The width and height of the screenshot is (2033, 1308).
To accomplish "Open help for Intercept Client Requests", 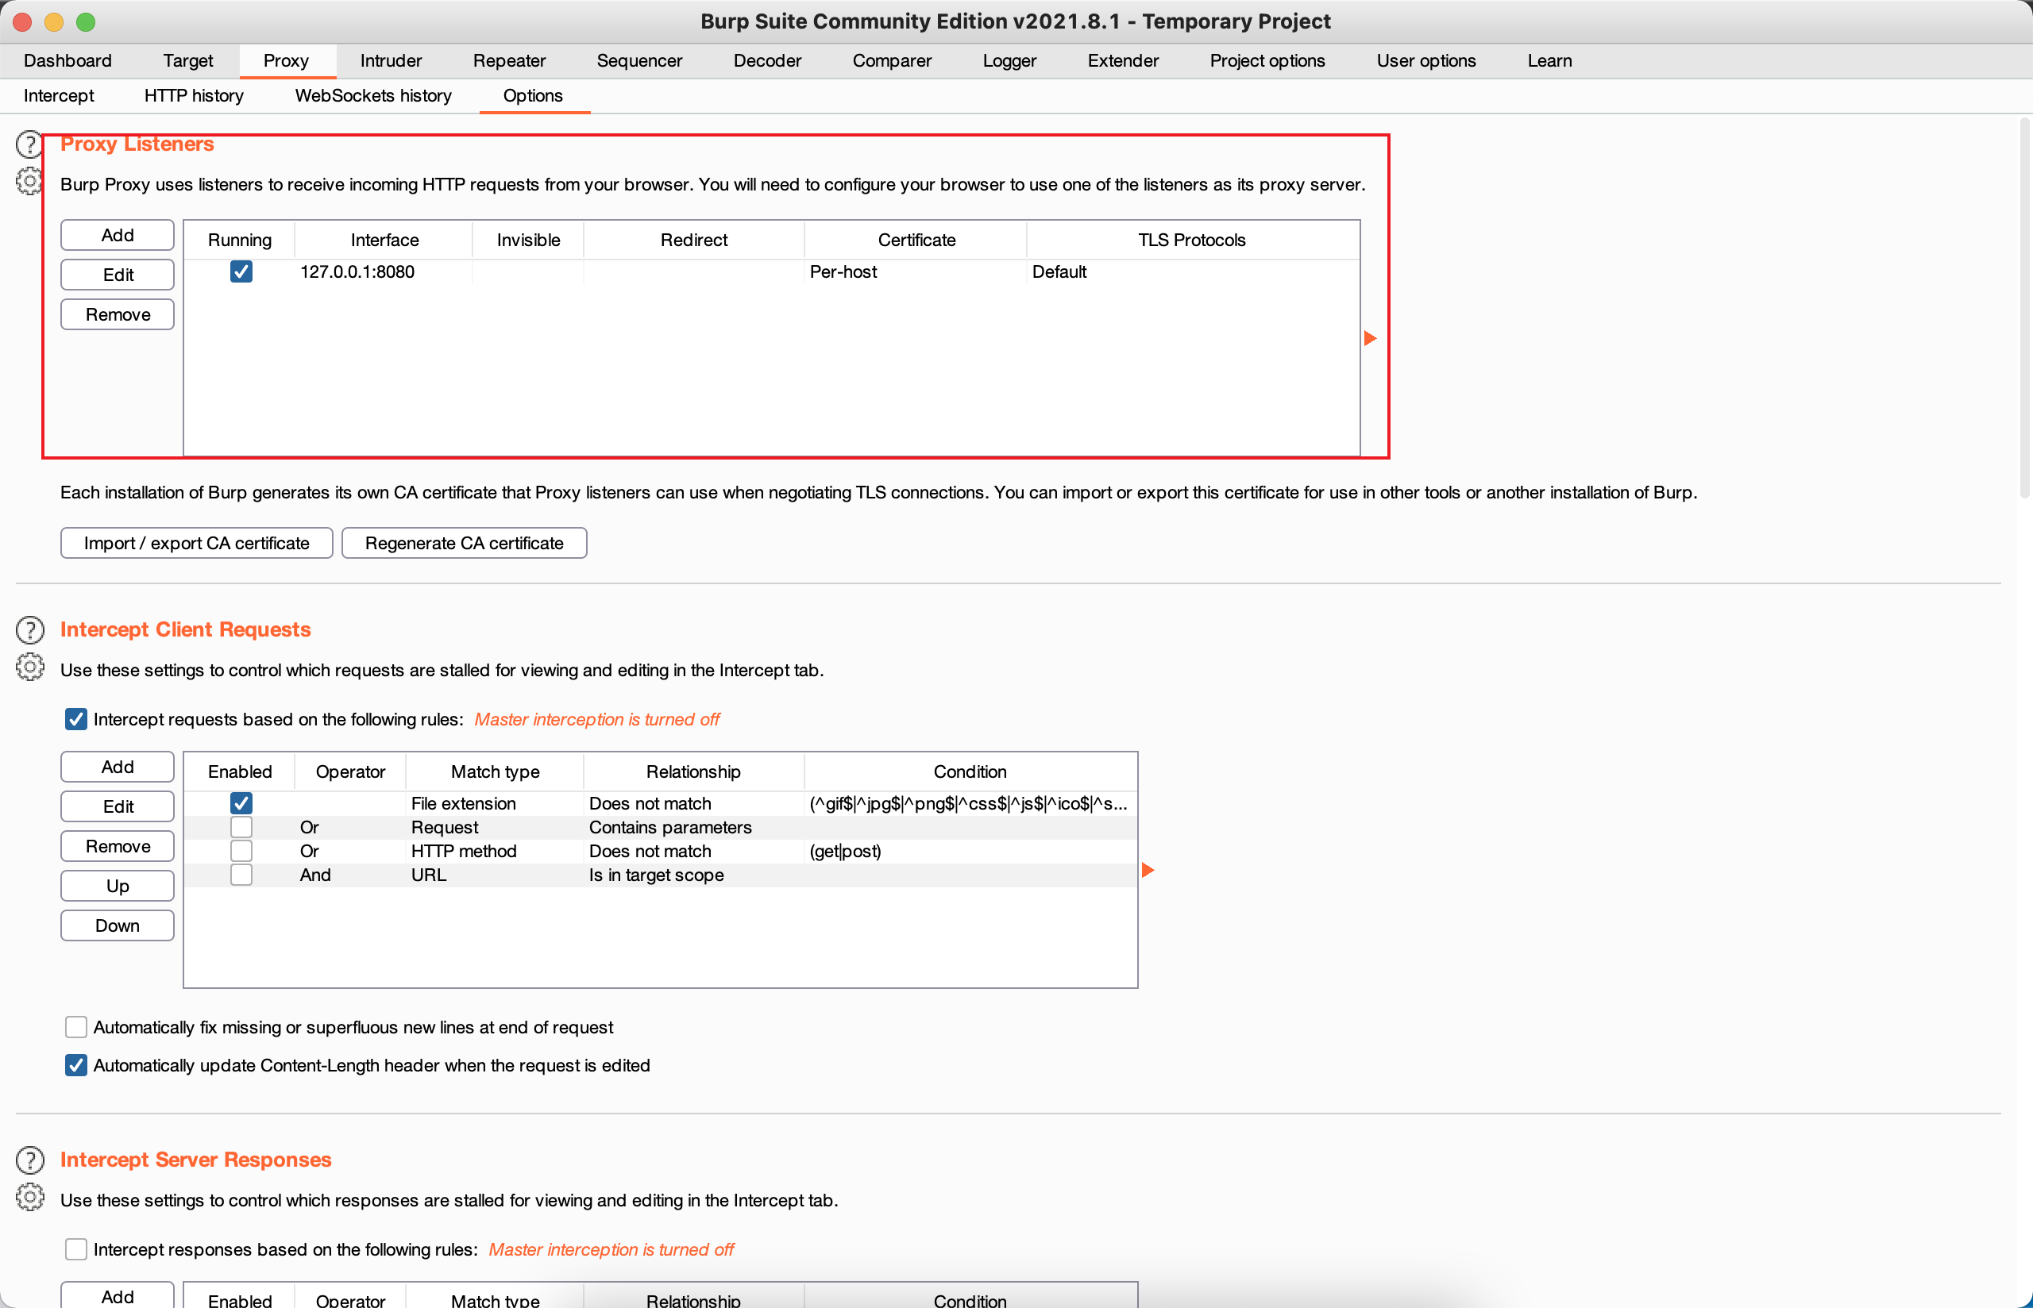I will click(x=29, y=630).
